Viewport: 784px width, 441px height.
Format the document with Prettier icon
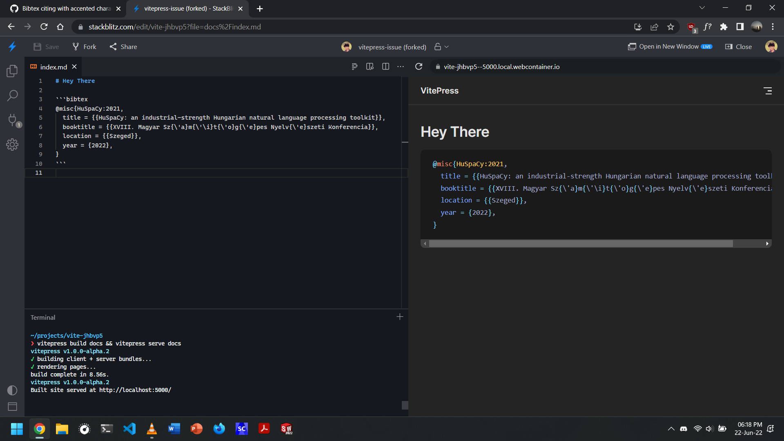pyautogui.click(x=354, y=66)
